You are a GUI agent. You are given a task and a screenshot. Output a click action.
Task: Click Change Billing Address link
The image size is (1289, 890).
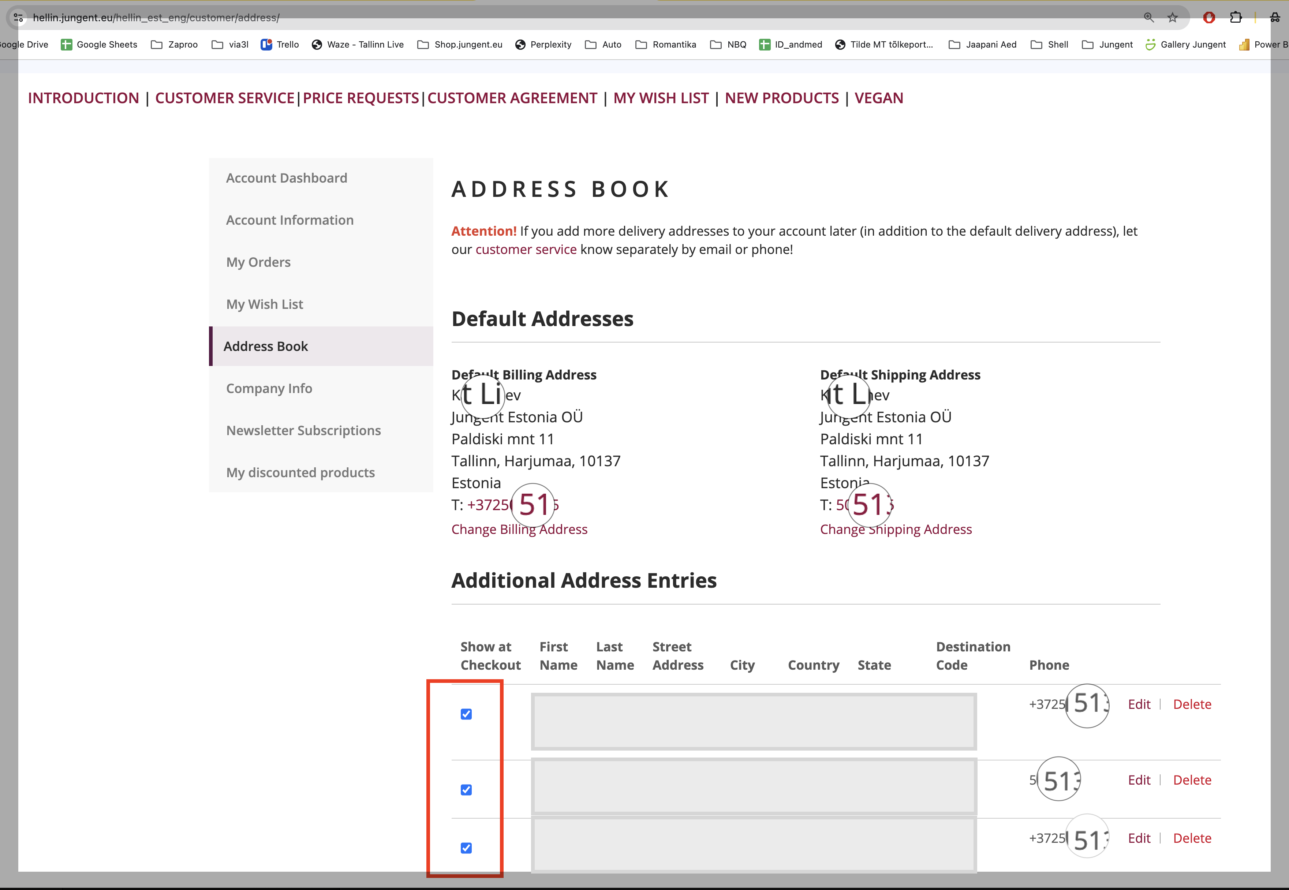coord(519,529)
